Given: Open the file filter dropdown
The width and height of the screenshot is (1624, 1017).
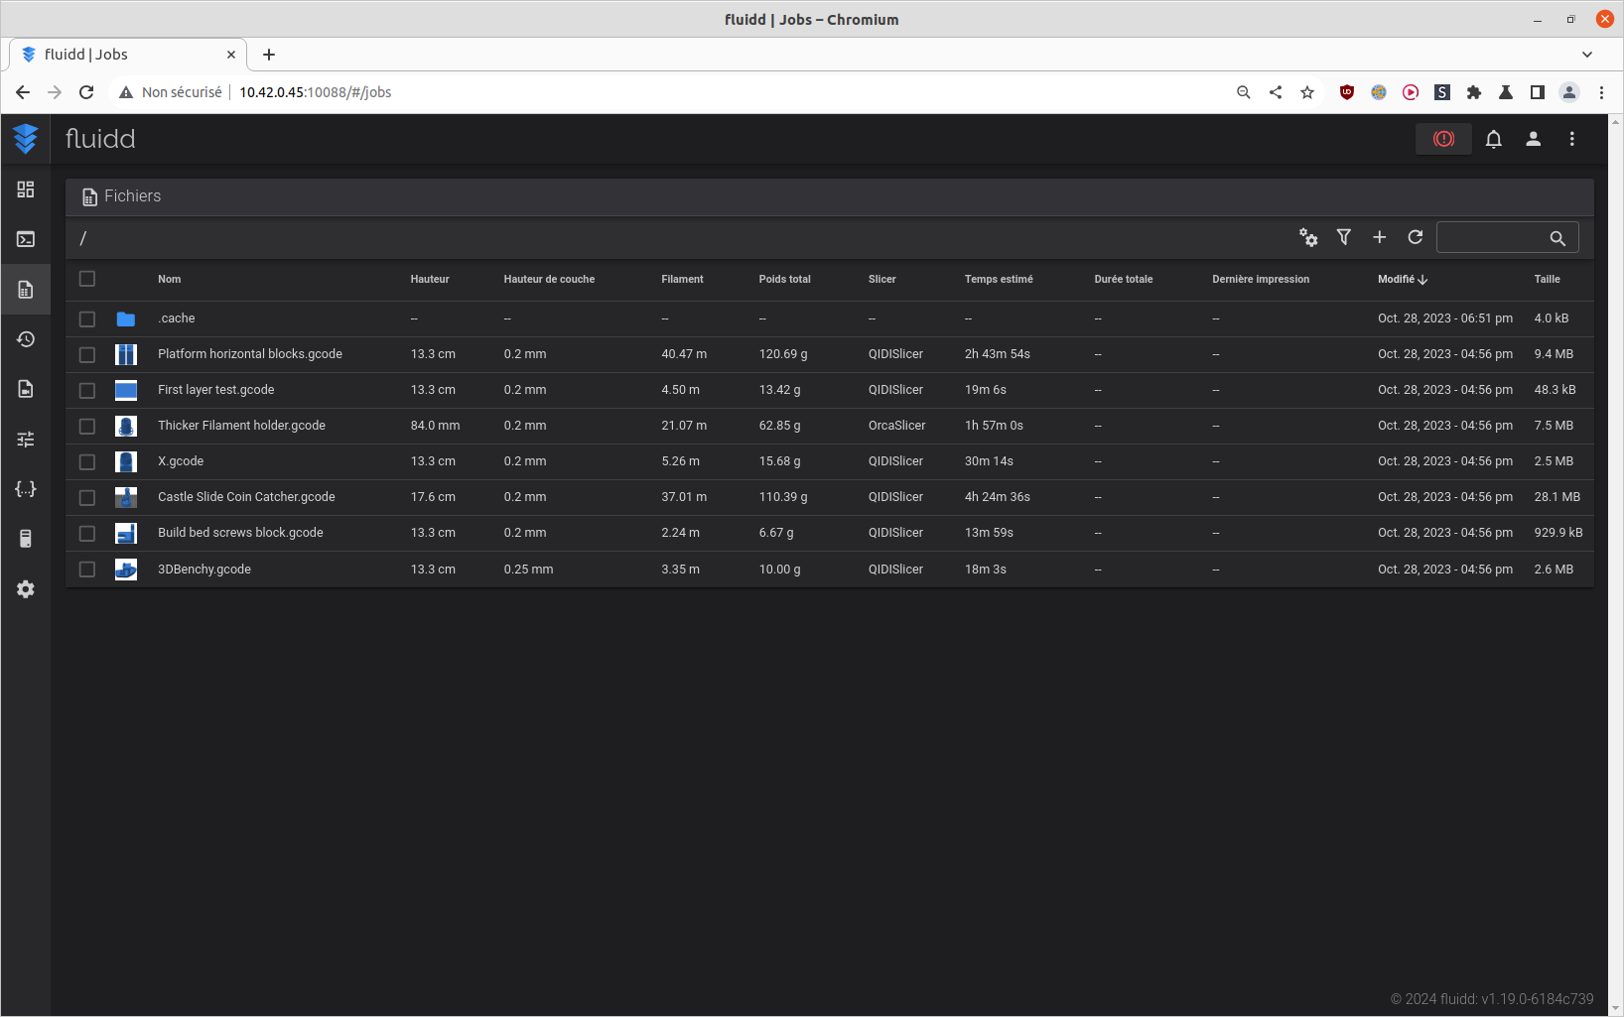Looking at the screenshot, I should pyautogui.click(x=1344, y=237).
